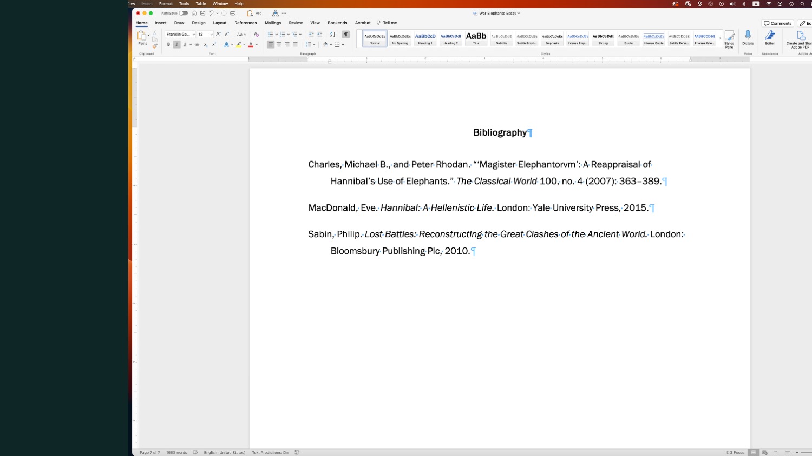812x456 pixels.
Task: Click the Print icon in title bar
Action: (x=233, y=13)
